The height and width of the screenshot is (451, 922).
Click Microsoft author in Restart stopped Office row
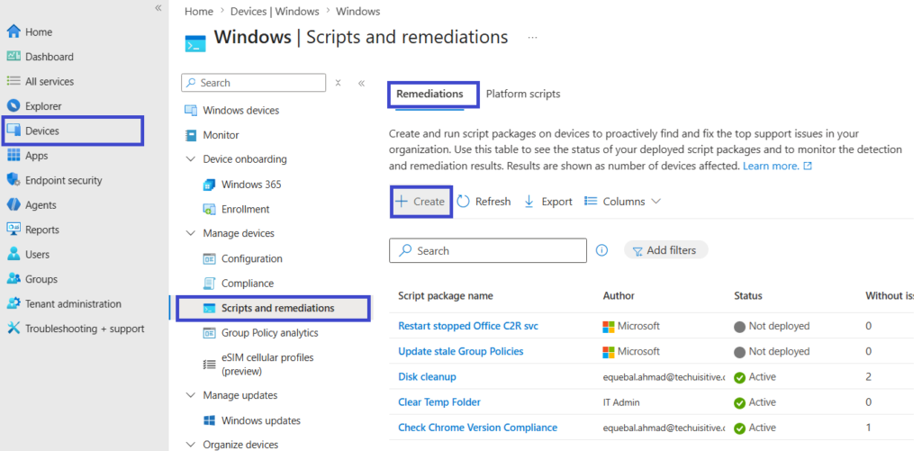pos(631,326)
